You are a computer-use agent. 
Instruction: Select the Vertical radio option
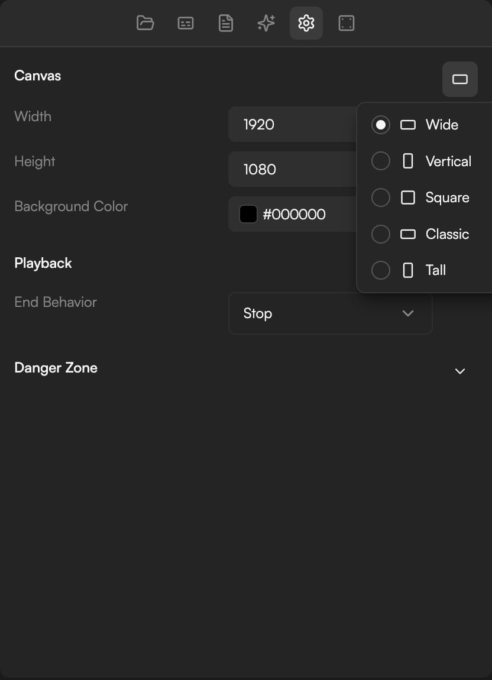click(x=380, y=161)
